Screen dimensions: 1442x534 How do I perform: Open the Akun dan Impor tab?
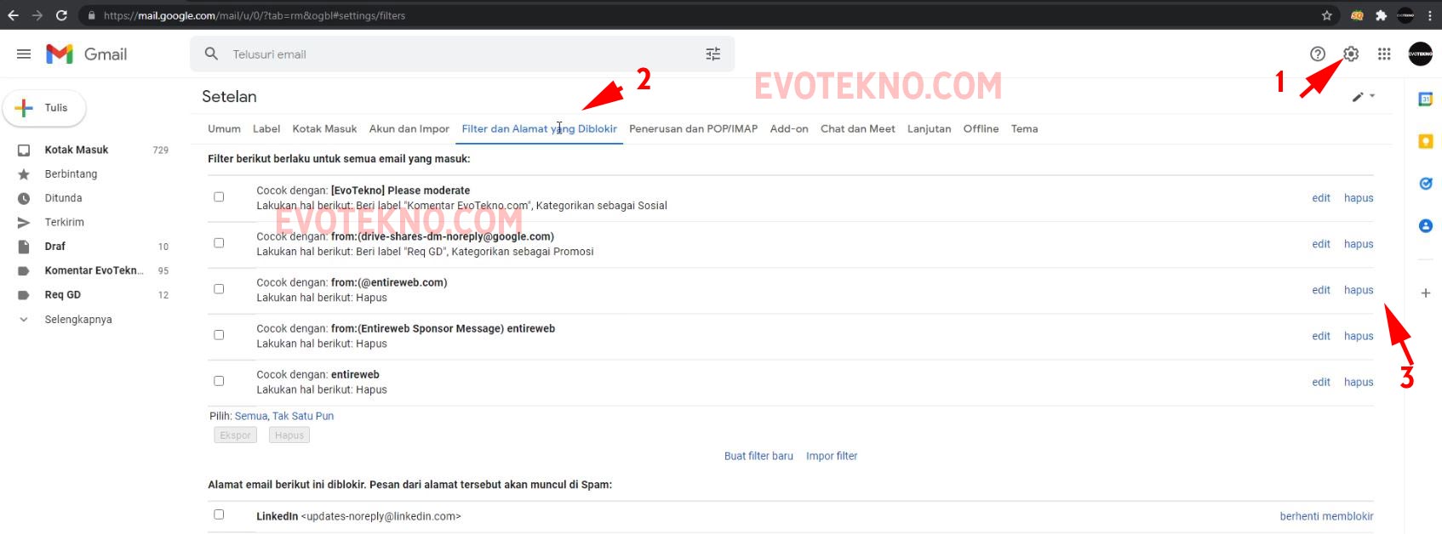pyautogui.click(x=409, y=129)
